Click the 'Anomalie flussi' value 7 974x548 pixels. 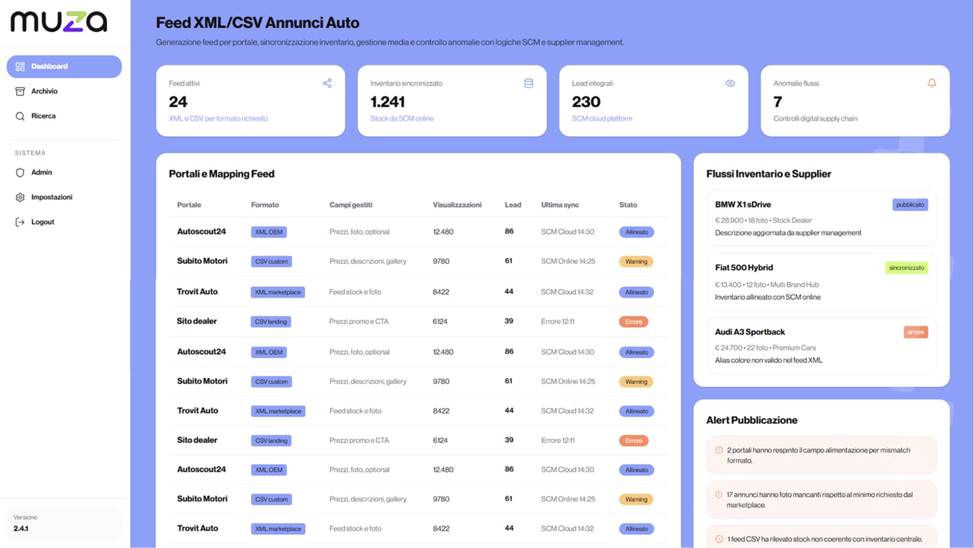click(x=777, y=102)
